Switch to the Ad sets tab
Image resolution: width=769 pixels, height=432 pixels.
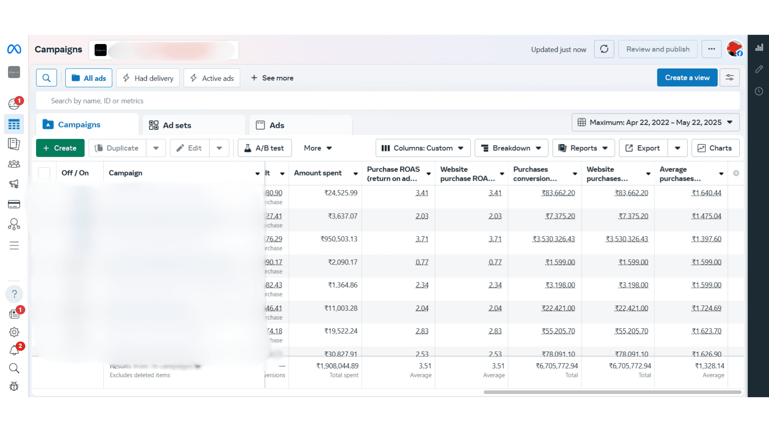pos(177,125)
